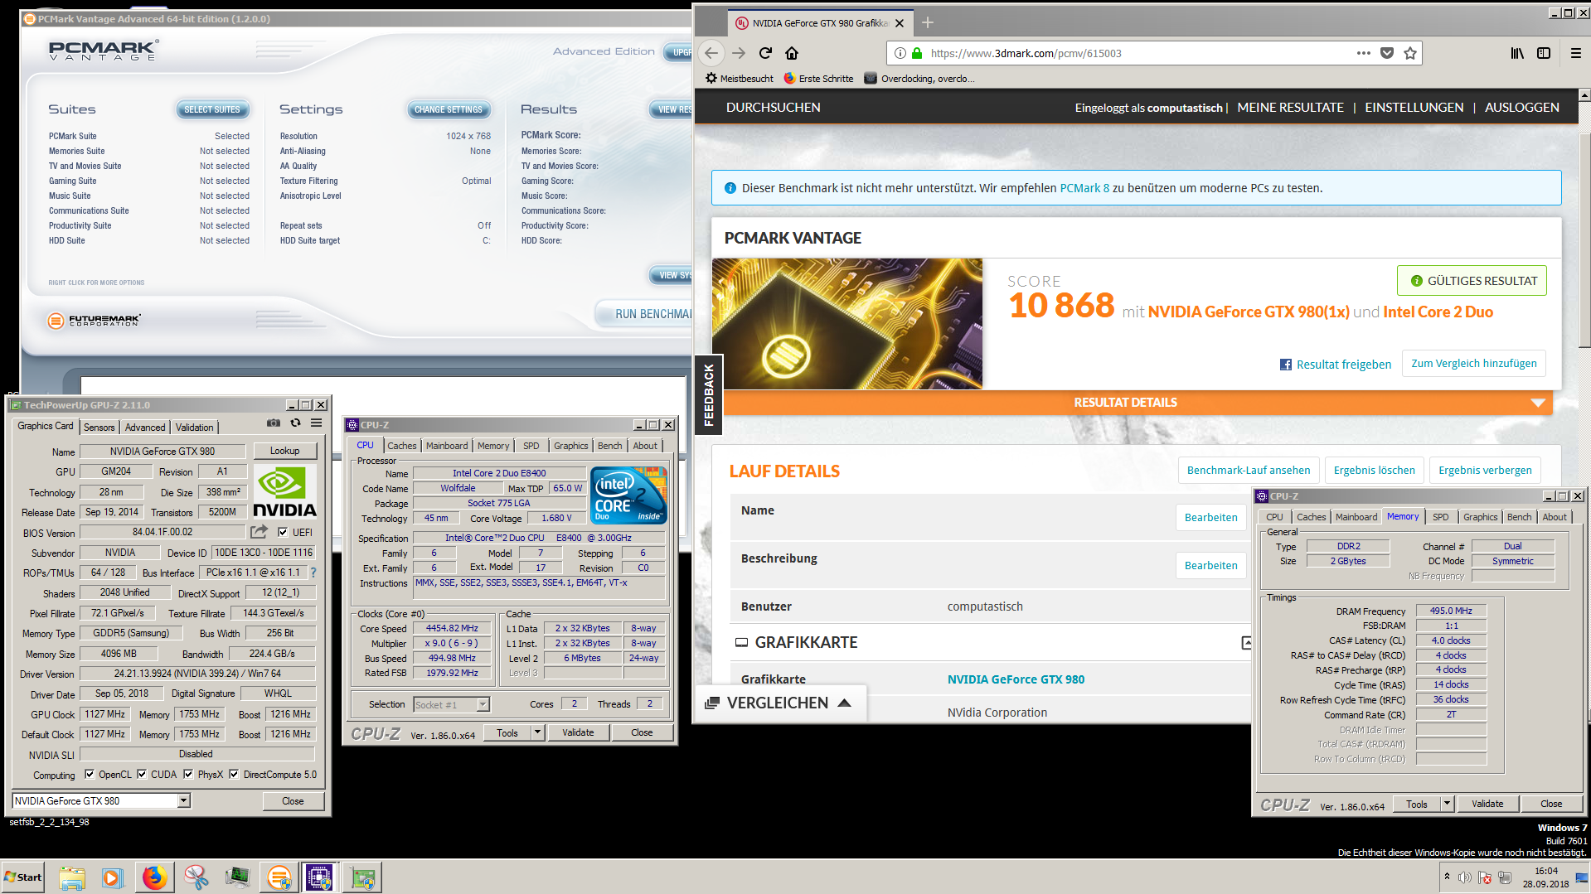This screenshot has height=894, width=1591.
Task: Switch to the Advanced tab in GPU-Z
Action: coord(145,428)
